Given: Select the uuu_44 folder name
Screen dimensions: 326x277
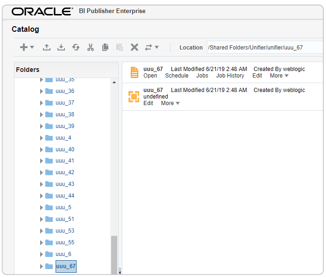Looking at the screenshot, I should [65, 196].
